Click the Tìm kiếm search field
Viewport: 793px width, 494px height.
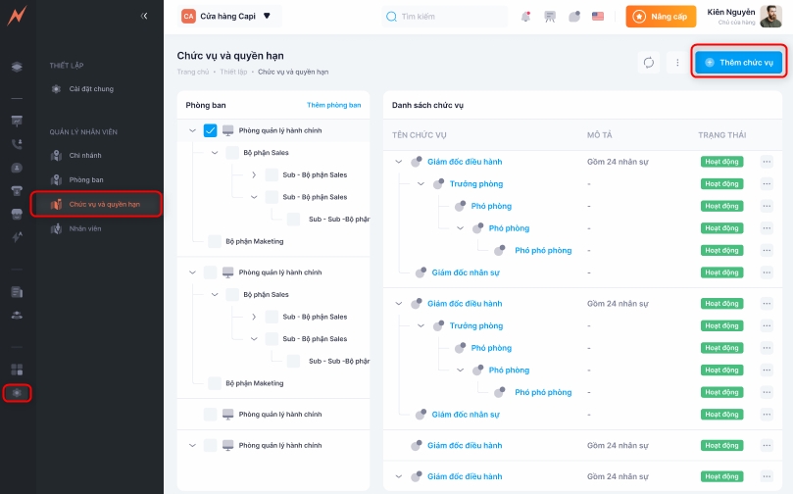pyautogui.click(x=446, y=17)
